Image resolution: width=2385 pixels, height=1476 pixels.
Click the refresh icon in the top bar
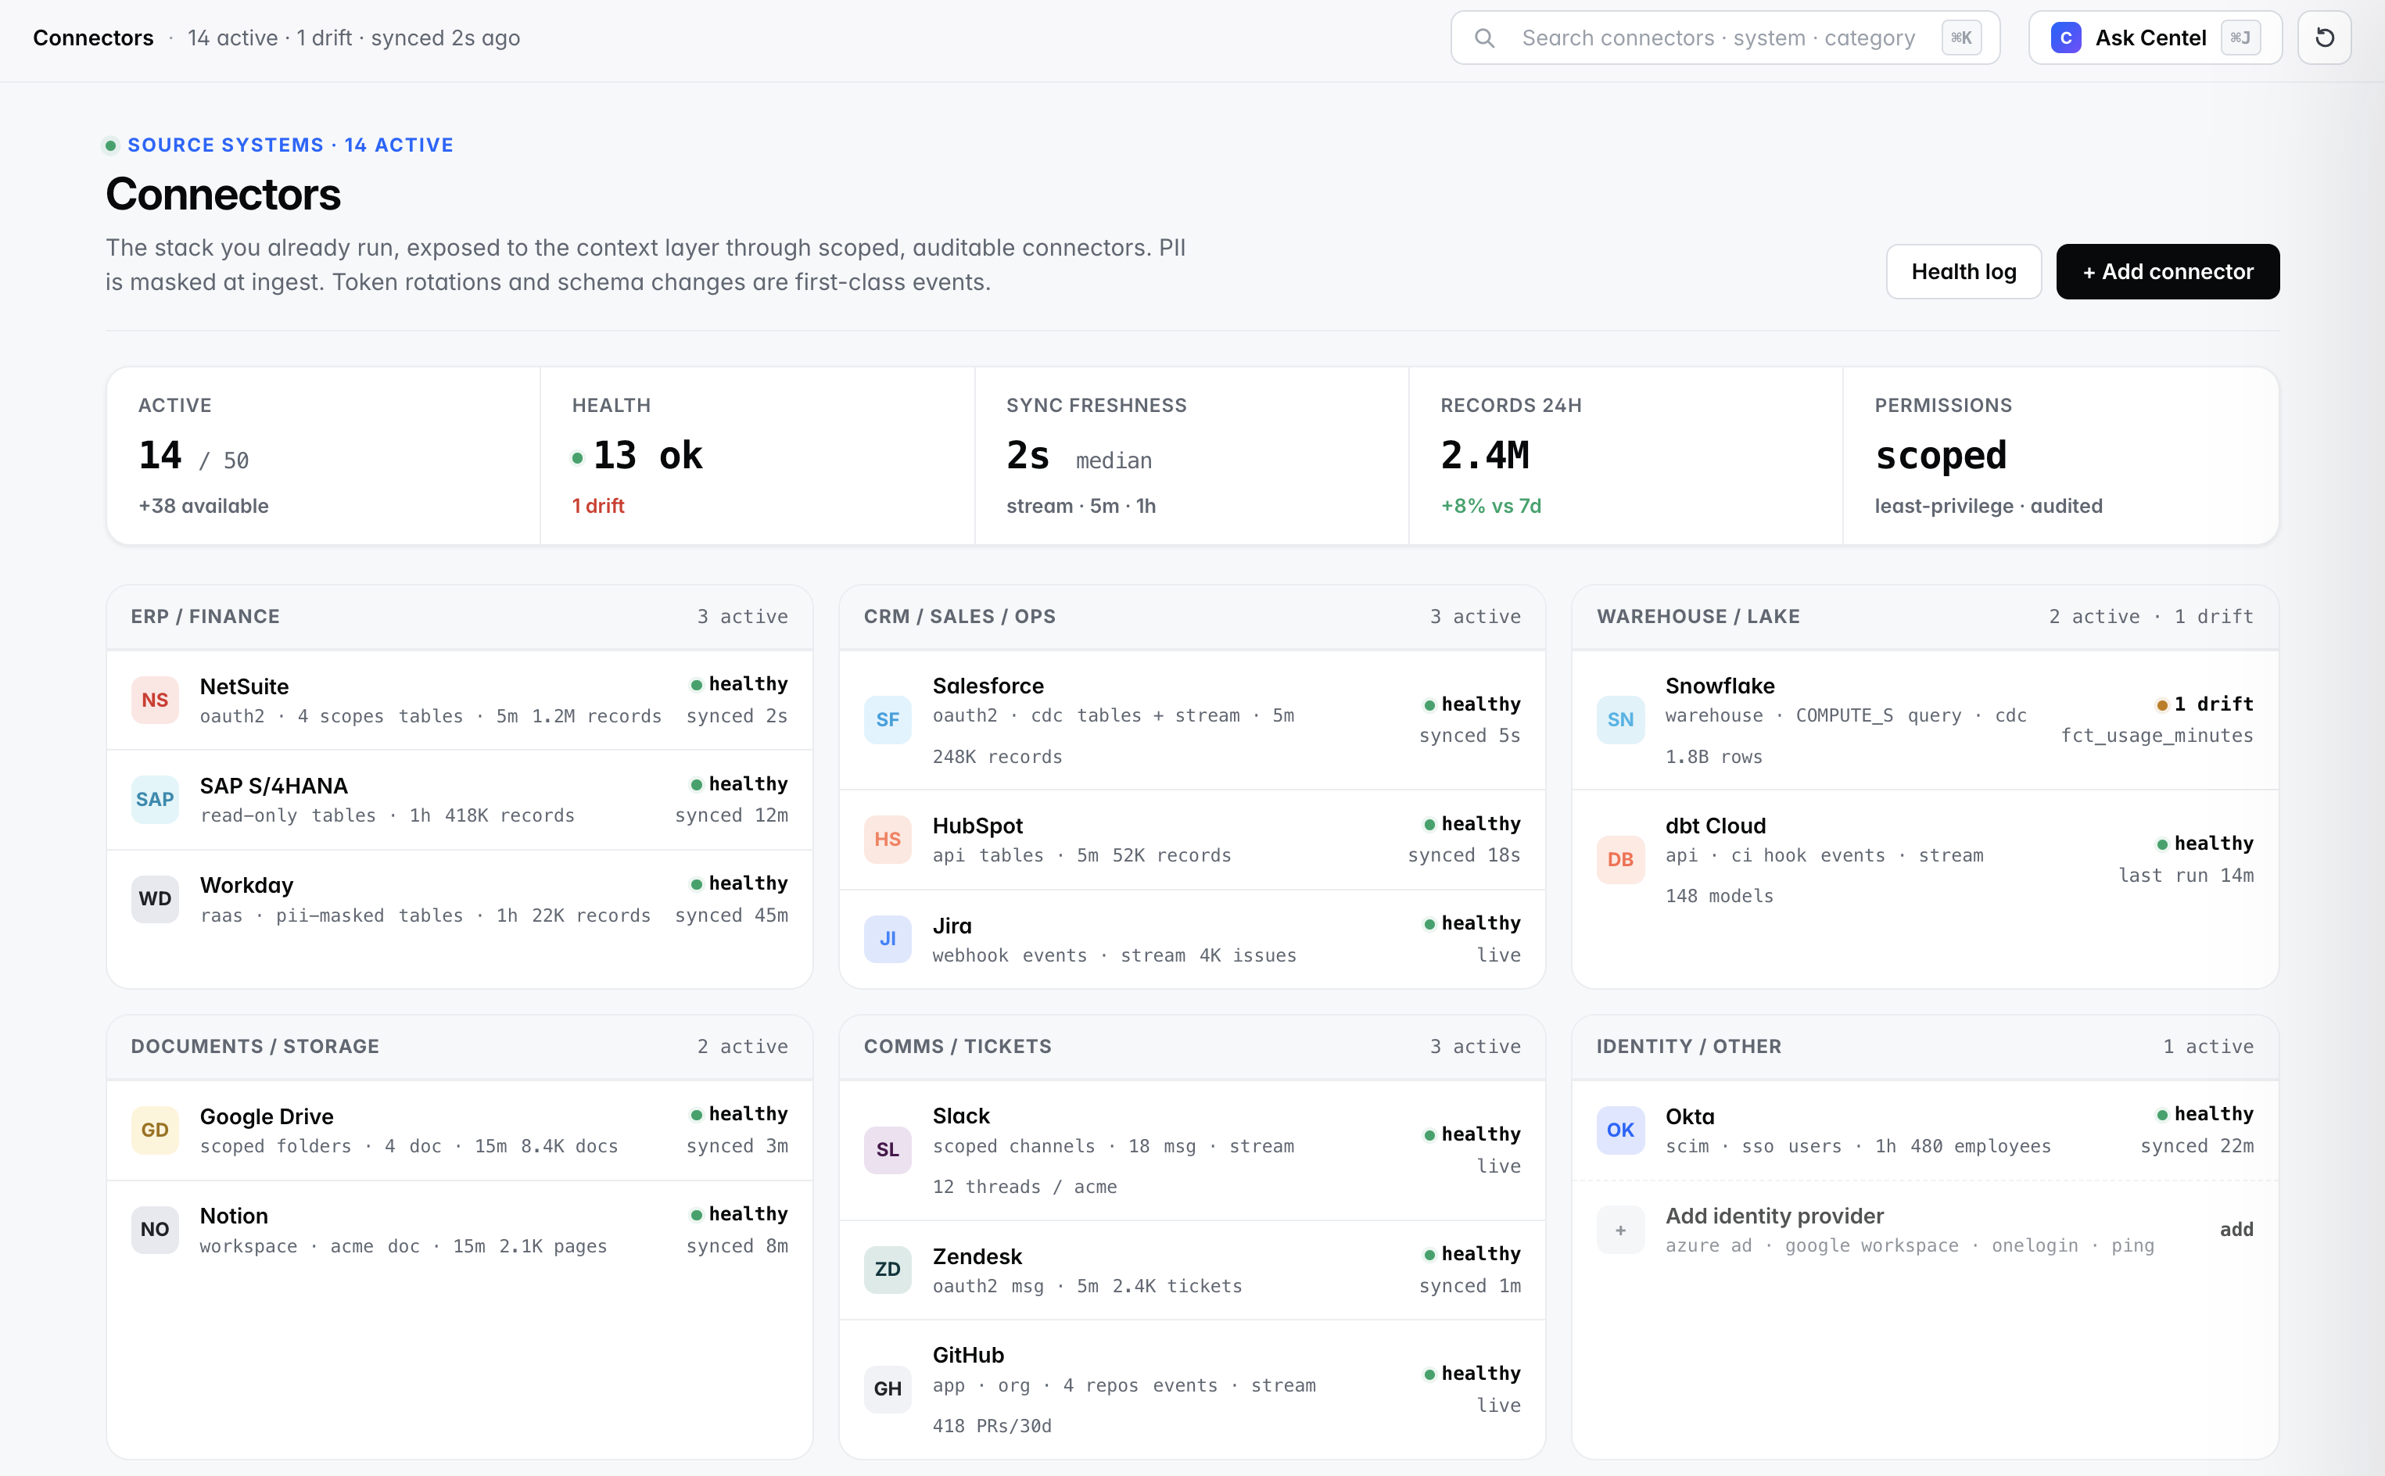[x=2323, y=38]
